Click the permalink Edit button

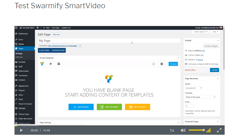(x=80, y=45)
